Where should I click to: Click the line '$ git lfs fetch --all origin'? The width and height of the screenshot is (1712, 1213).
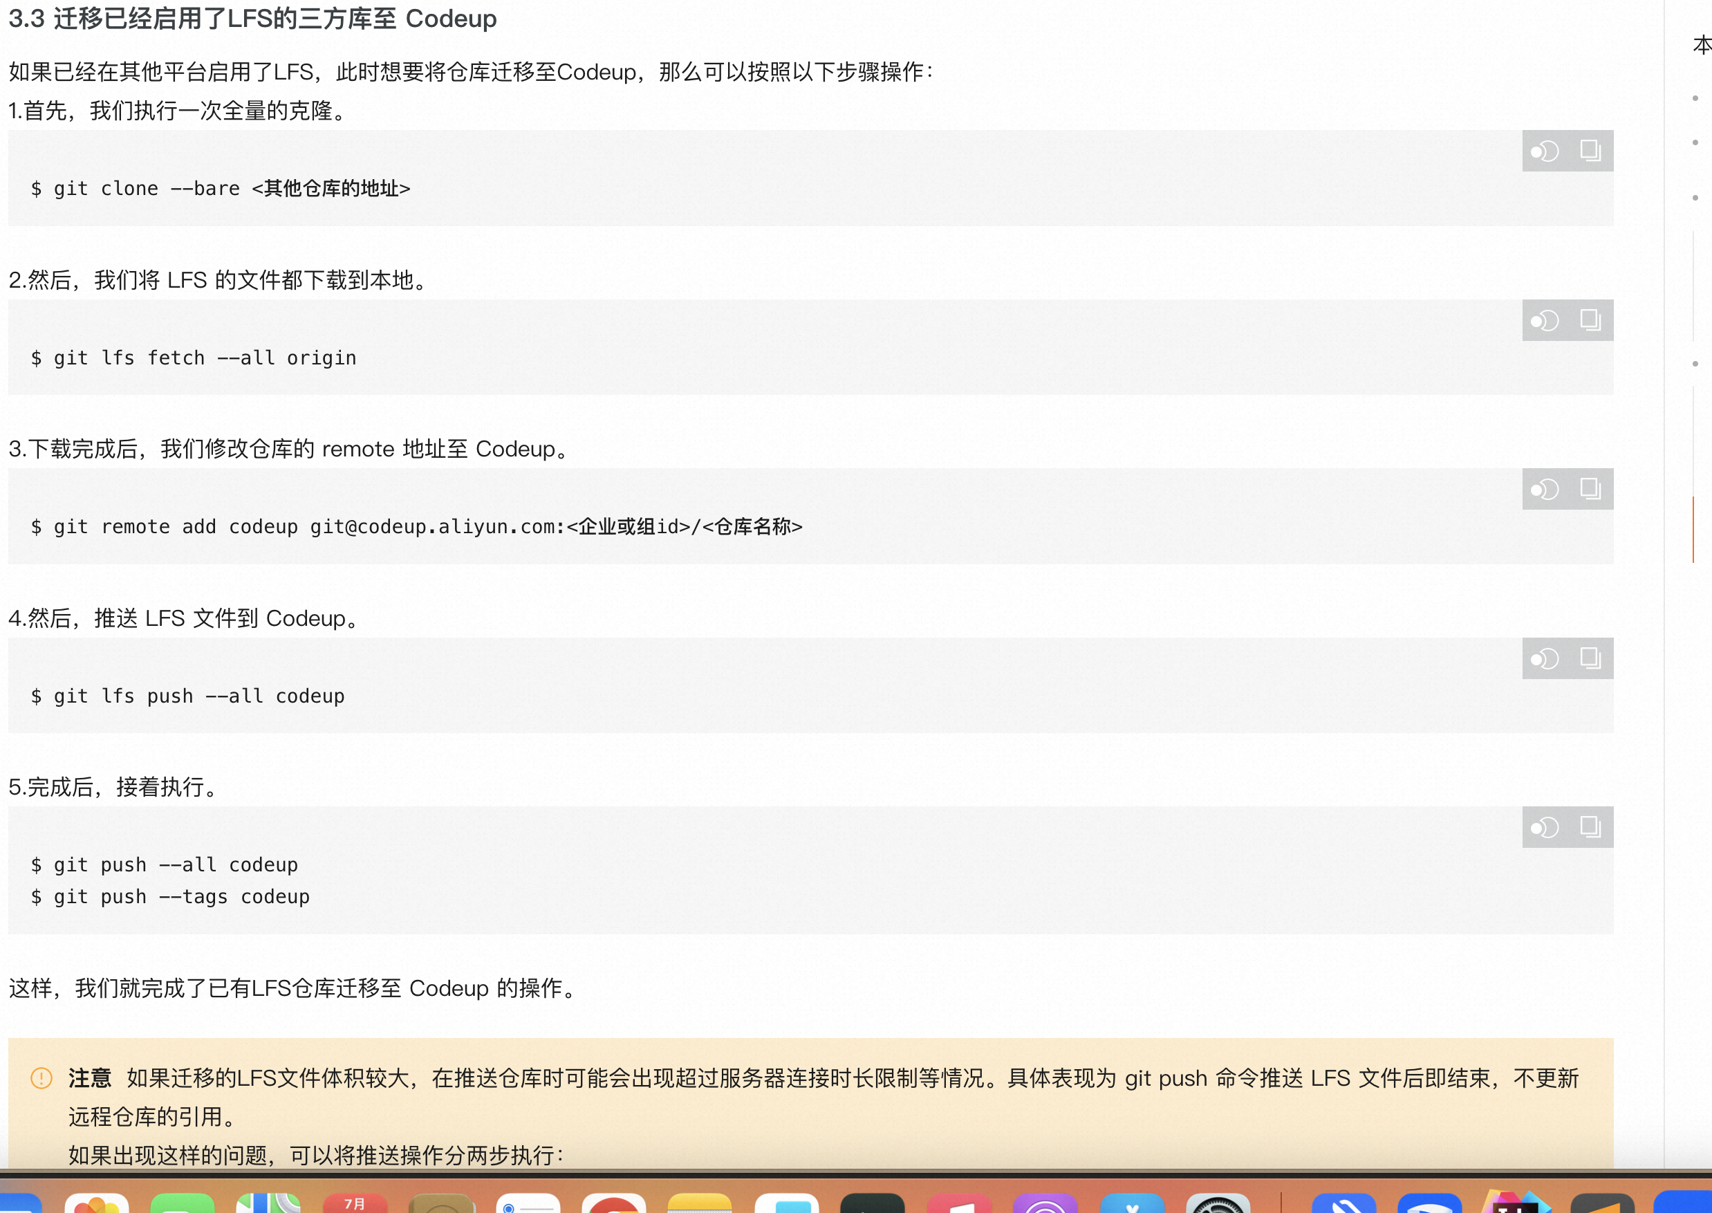pos(194,358)
